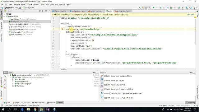The image size is (199, 112).
Task: Open Project Structure icon in toolbar
Action: tap(190, 8)
